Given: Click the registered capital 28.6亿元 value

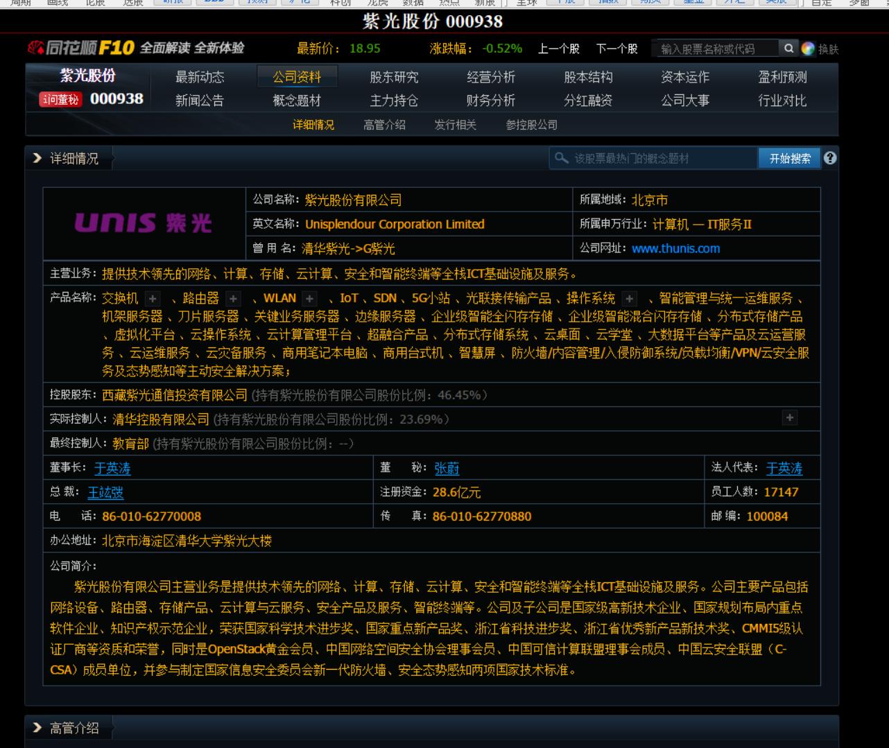Looking at the screenshot, I should pos(456,492).
